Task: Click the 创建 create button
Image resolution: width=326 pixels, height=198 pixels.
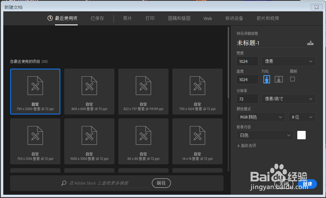Action: 307,184
